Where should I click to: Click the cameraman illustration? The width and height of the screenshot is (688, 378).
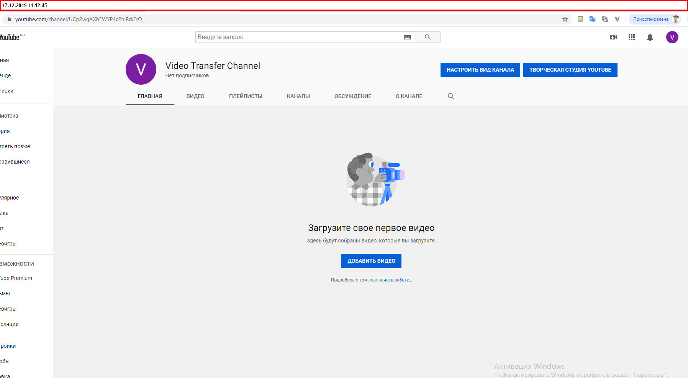[375, 179]
